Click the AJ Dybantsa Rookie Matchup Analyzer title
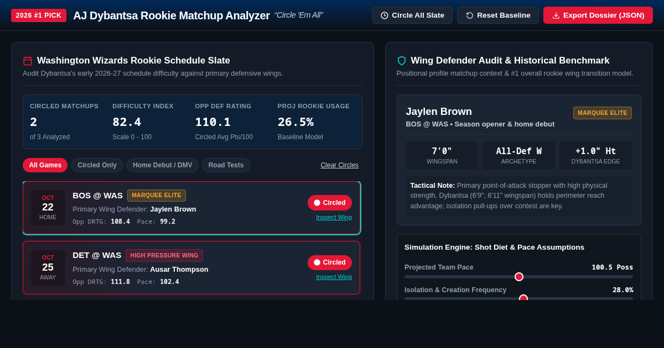664x348 pixels. (172, 15)
